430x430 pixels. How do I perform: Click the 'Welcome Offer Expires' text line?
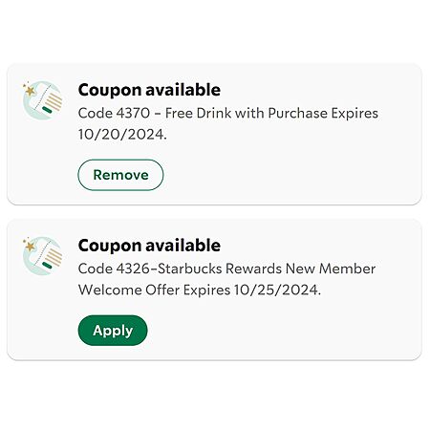154,290
